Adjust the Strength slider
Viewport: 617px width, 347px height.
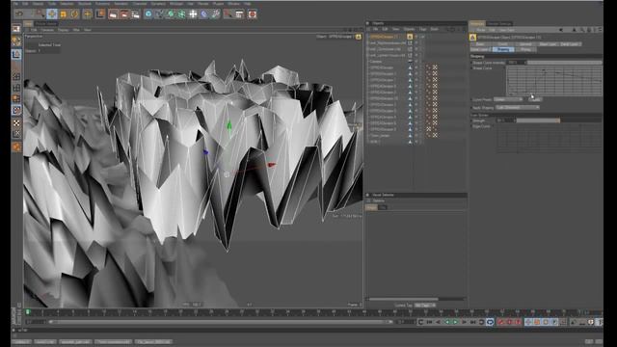click(559, 120)
